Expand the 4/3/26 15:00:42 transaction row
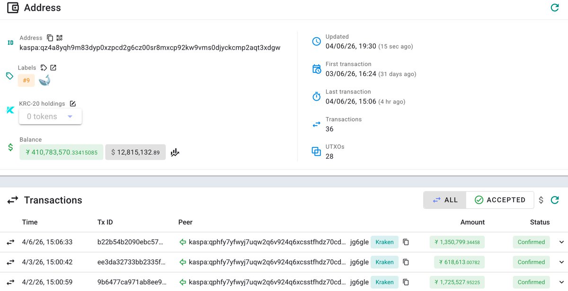 pos(561,262)
